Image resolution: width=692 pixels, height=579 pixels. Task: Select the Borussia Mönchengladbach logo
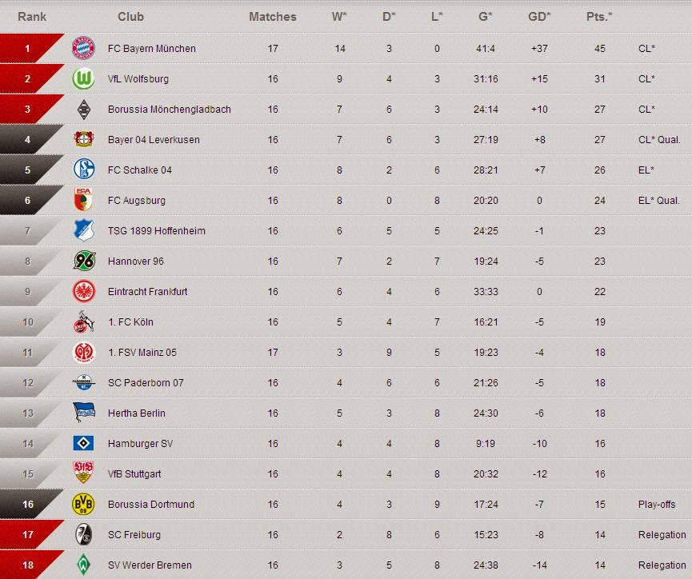[83, 110]
